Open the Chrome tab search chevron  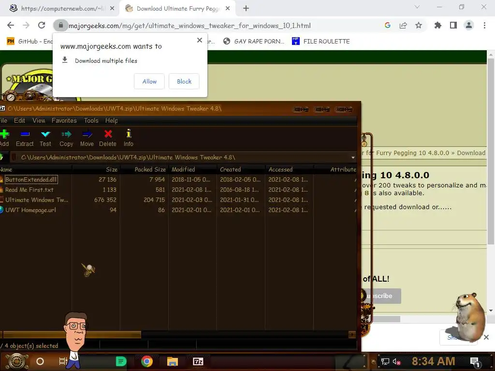pos(417,7)
